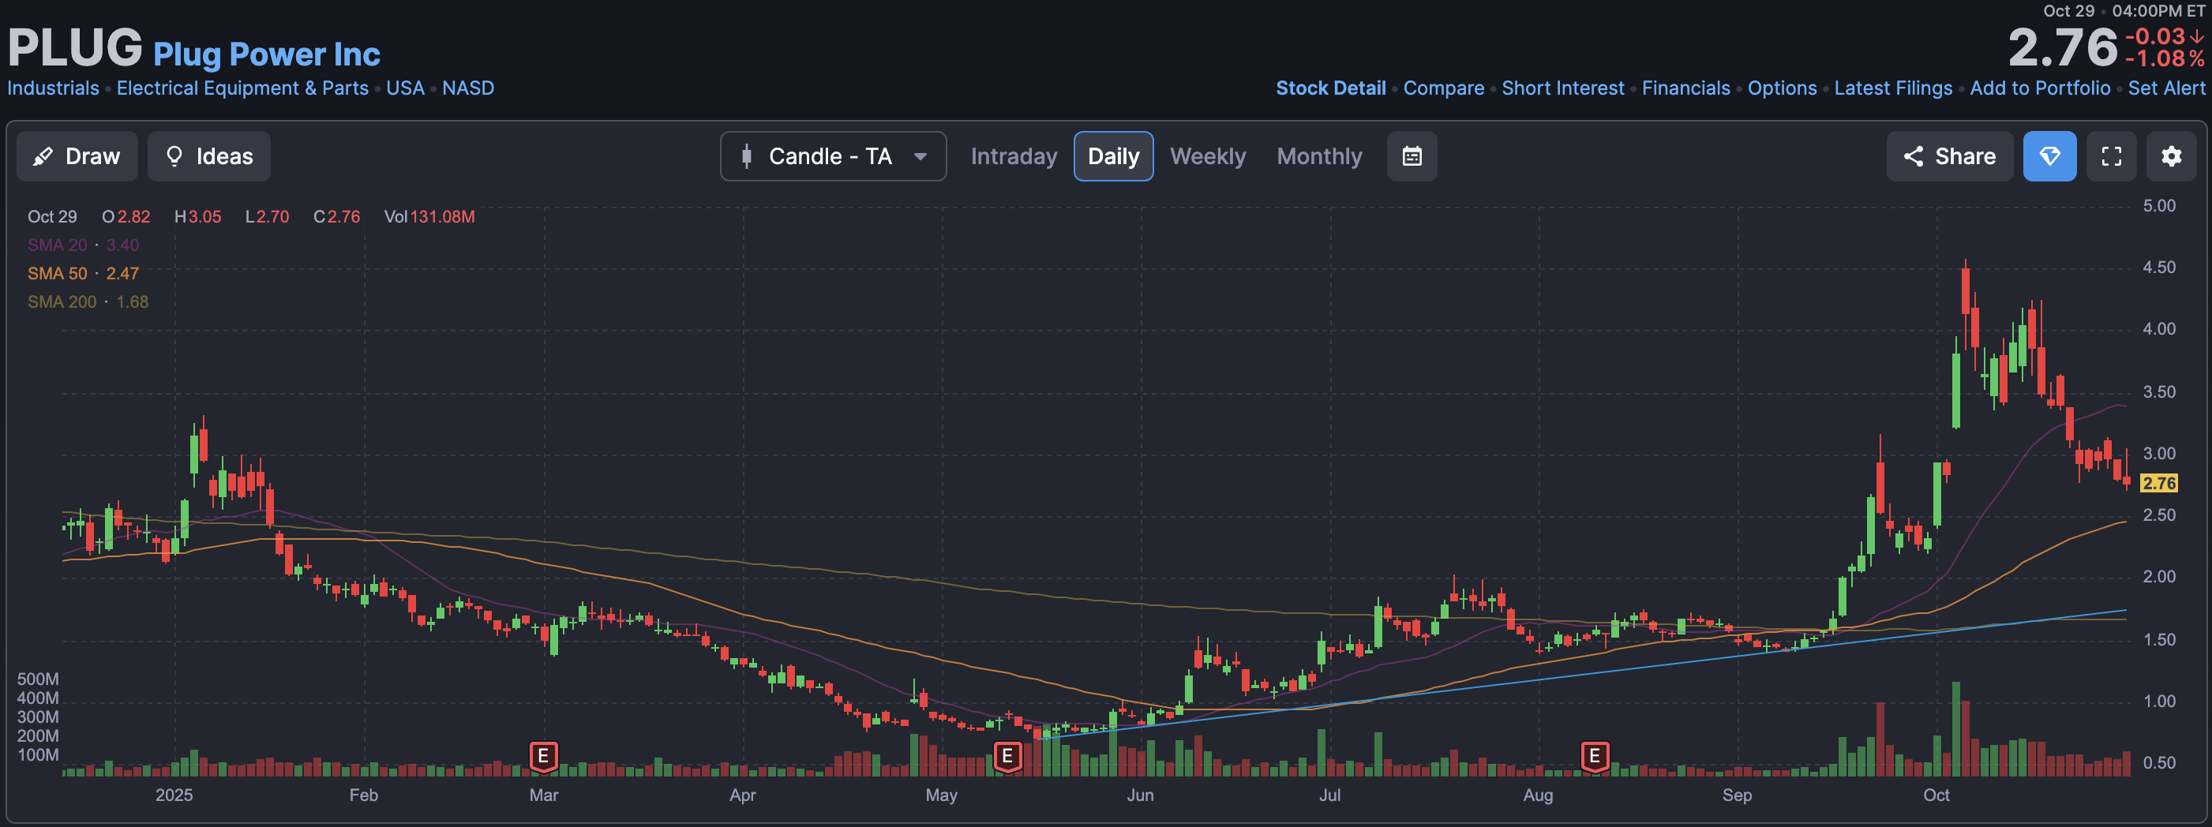The width and height of the screenshot is (2212, 827).
Task: Open the Financials link
Action: [x=1685, y=88]
